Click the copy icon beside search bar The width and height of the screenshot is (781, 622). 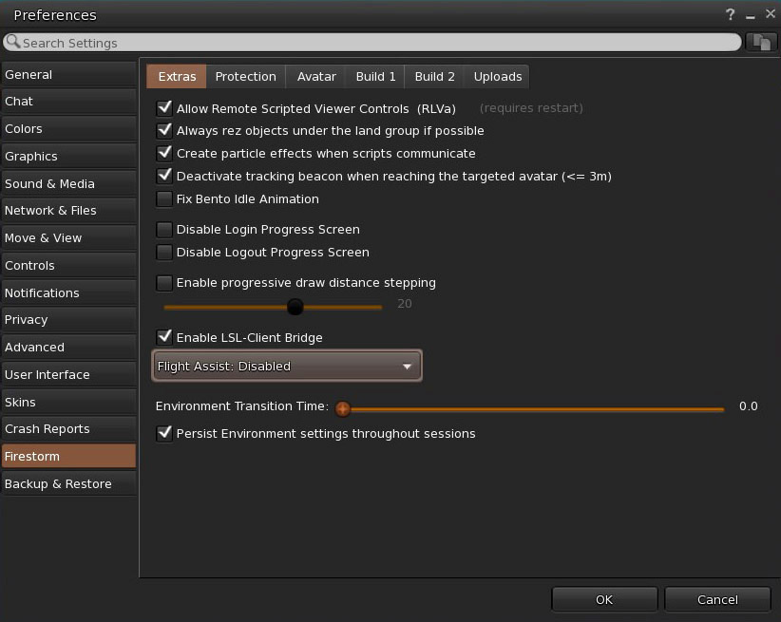click(761, 43)
